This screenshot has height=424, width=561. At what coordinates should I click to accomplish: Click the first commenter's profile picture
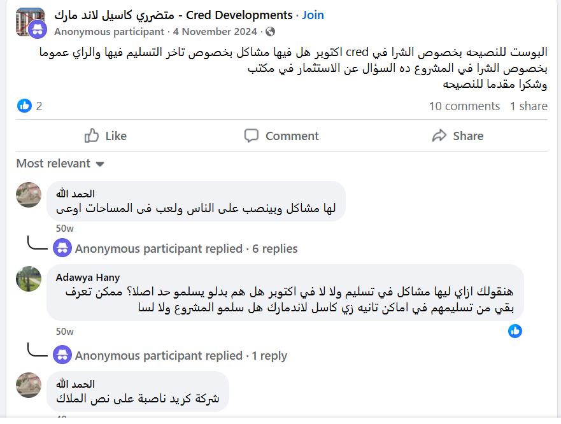click(29, 194)
